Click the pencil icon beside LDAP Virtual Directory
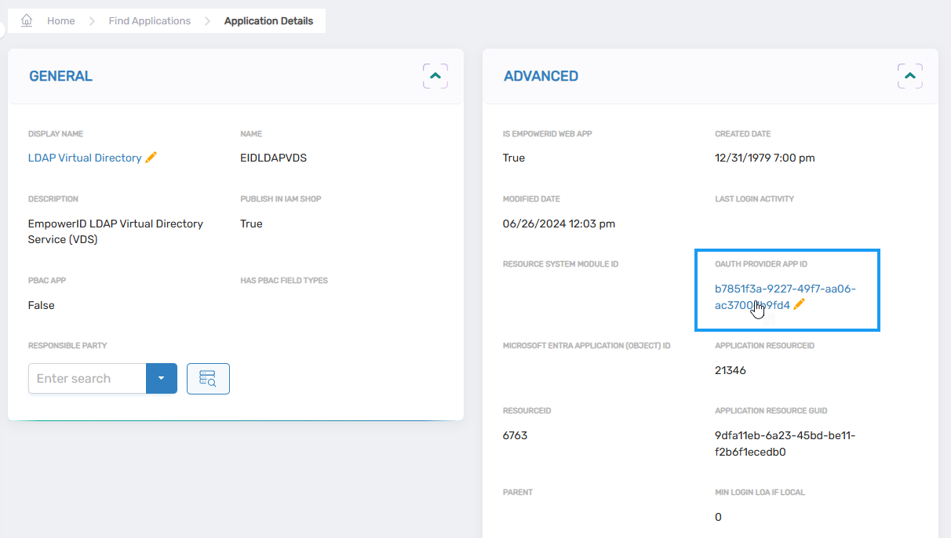 tap(151, 158)
